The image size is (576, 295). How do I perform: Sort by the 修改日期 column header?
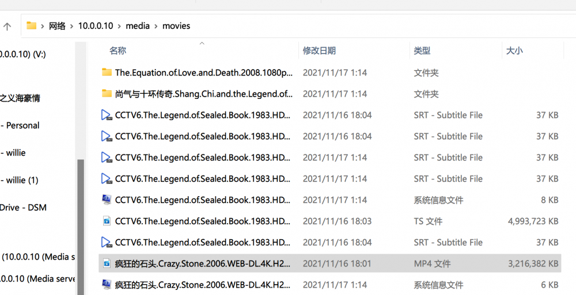[x=319, y=51]
